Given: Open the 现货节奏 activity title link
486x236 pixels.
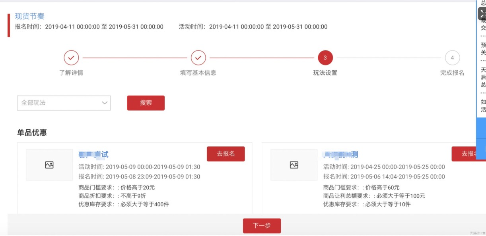Looking at the screenshot, I should point(30,16).
